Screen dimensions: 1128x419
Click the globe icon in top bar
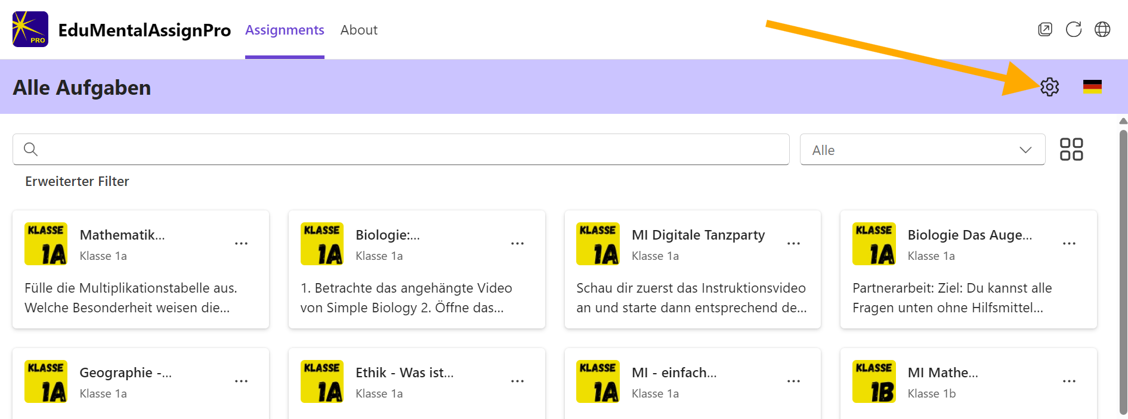point(1102,29)
